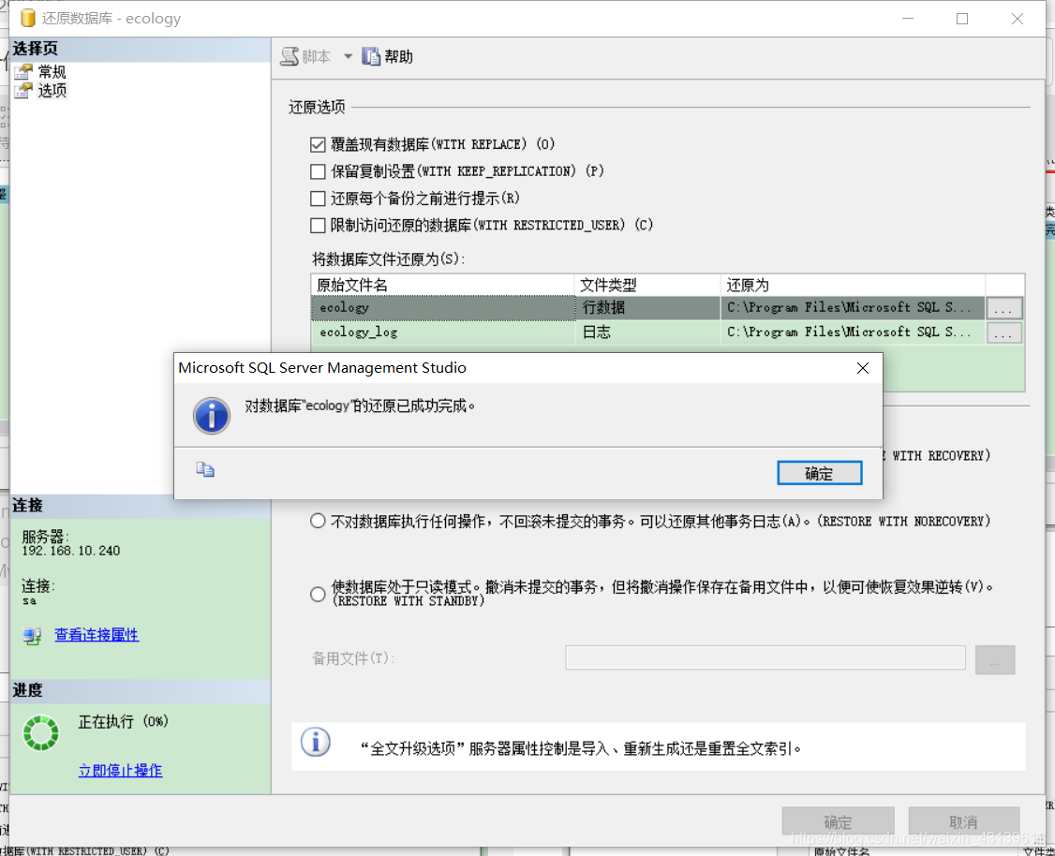This screenshot has width=1055, height=856.
Task: Enable 保留复制设置(WITH KEEP_REPLICATION)
Action: (x=319, y=170)
